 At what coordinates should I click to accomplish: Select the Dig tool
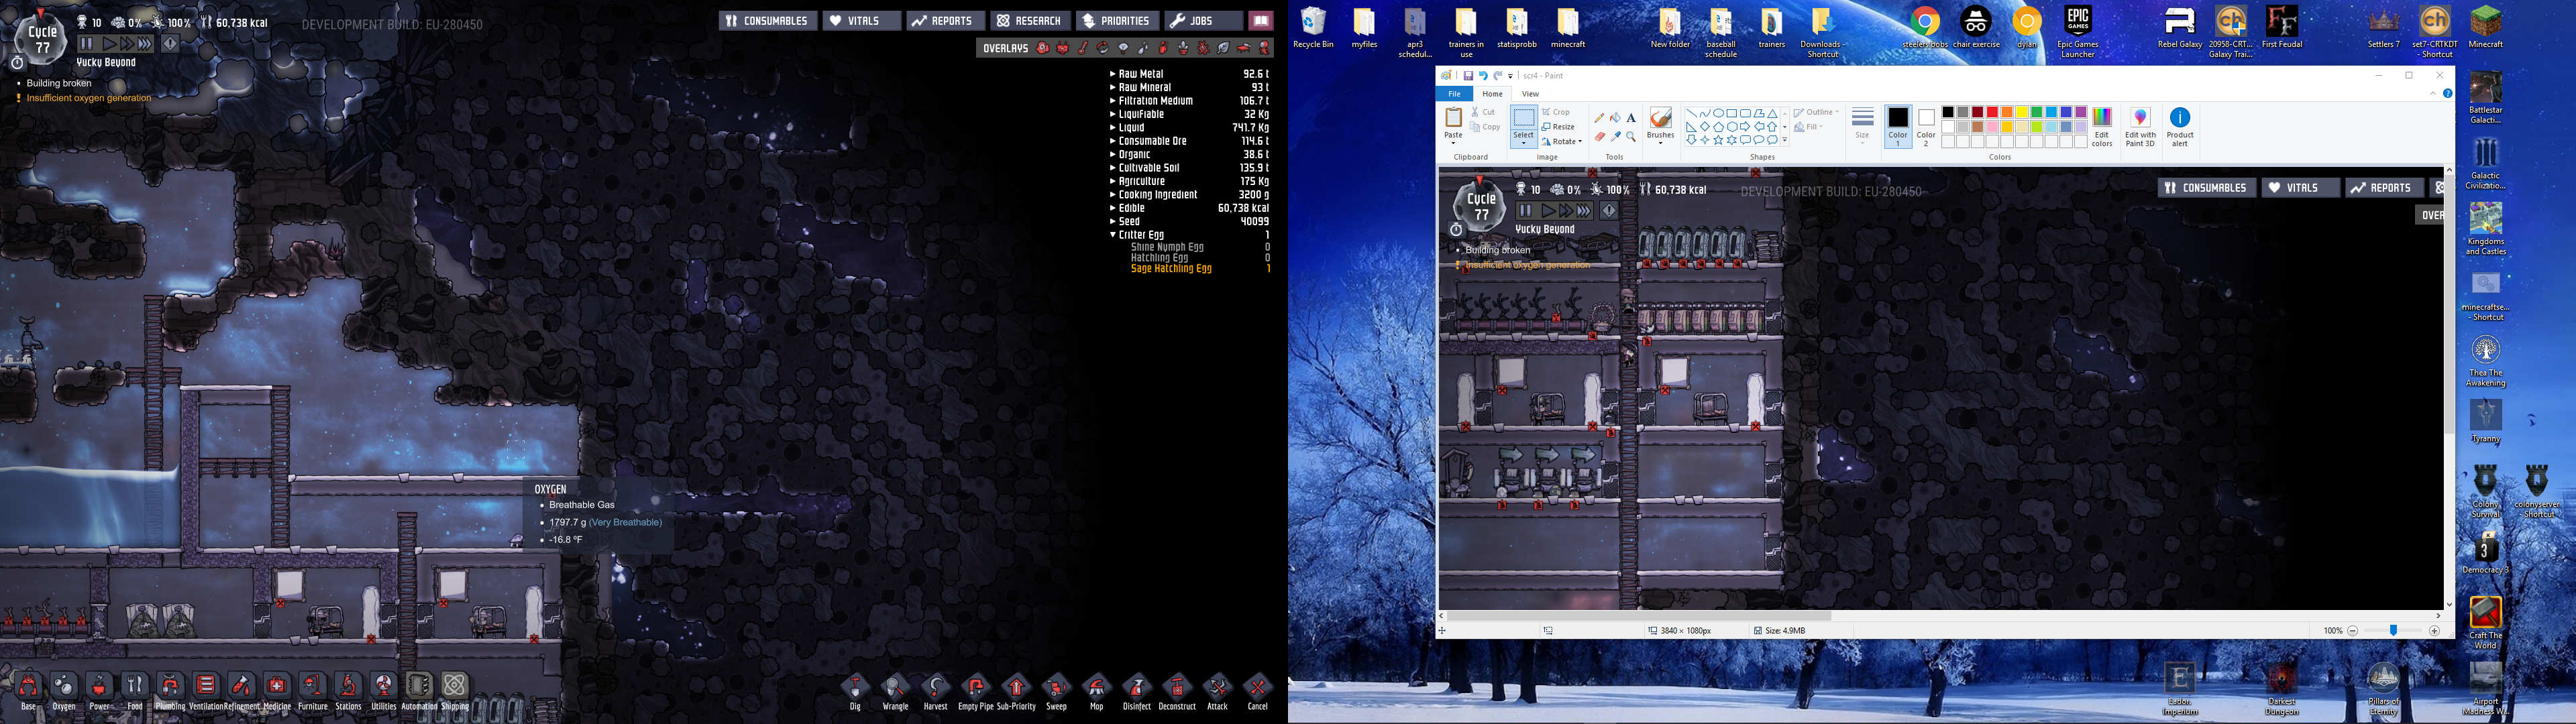(855, 688)
